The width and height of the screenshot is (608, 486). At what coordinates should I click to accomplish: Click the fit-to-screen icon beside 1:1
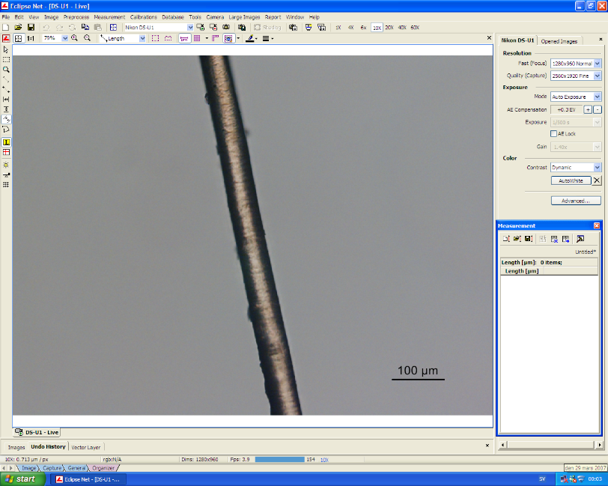[x=18, y=38]
